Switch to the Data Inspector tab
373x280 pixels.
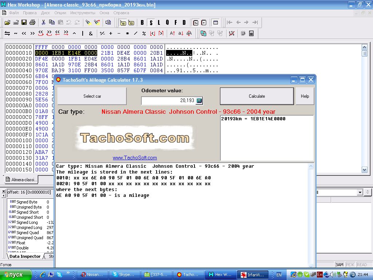24,256
